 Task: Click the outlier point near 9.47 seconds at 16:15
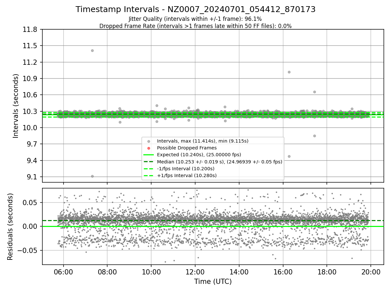[289, 156]
